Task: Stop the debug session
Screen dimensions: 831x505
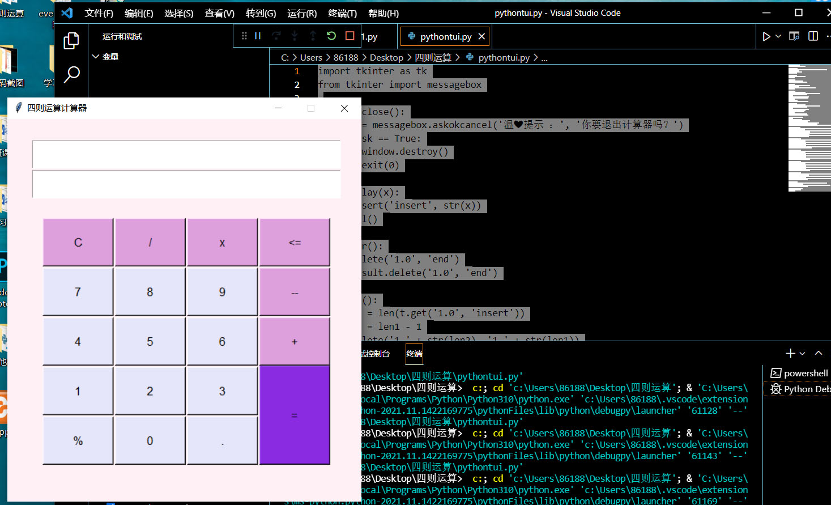Action: coord(350,36)
